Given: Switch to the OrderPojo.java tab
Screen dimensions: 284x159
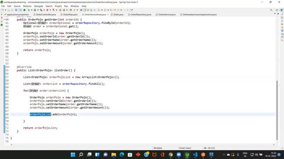Looking at the screenshot, I should (x=69, y=15).
